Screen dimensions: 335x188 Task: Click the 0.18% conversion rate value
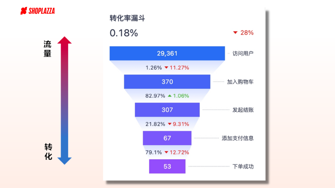coord(124,33)
